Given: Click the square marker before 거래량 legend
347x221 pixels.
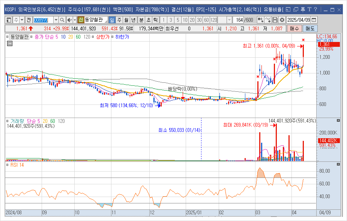Looking at the screenshot, I should point(8,121).
